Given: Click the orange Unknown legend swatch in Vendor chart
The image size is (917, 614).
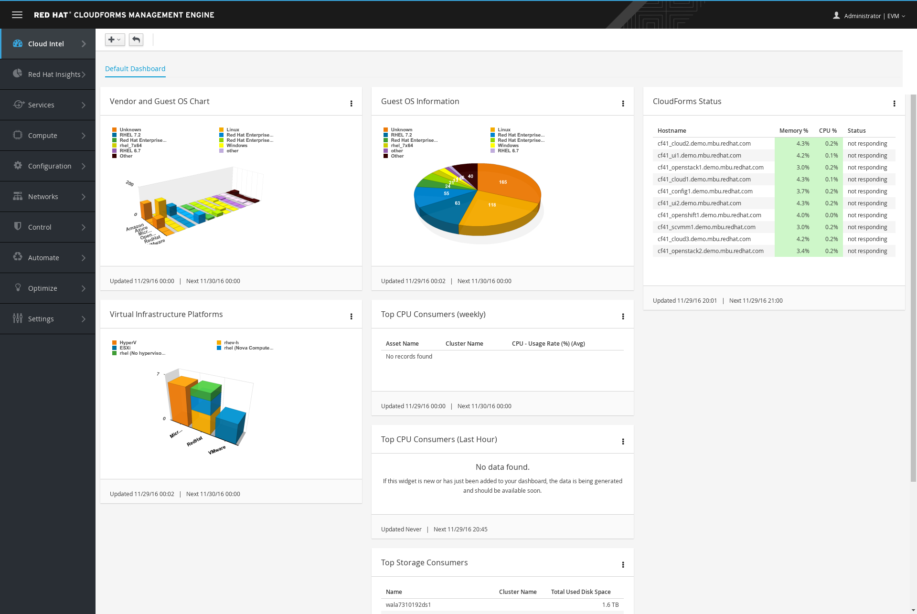Looking at the screenshot, I should click(115, 130).
